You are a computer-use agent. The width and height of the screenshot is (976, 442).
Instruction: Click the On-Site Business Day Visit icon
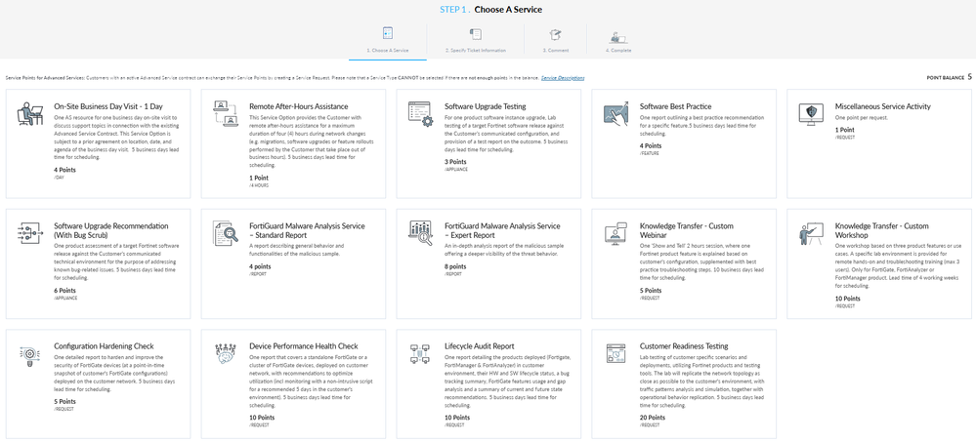pyautogui.click(x=29, y=114)
